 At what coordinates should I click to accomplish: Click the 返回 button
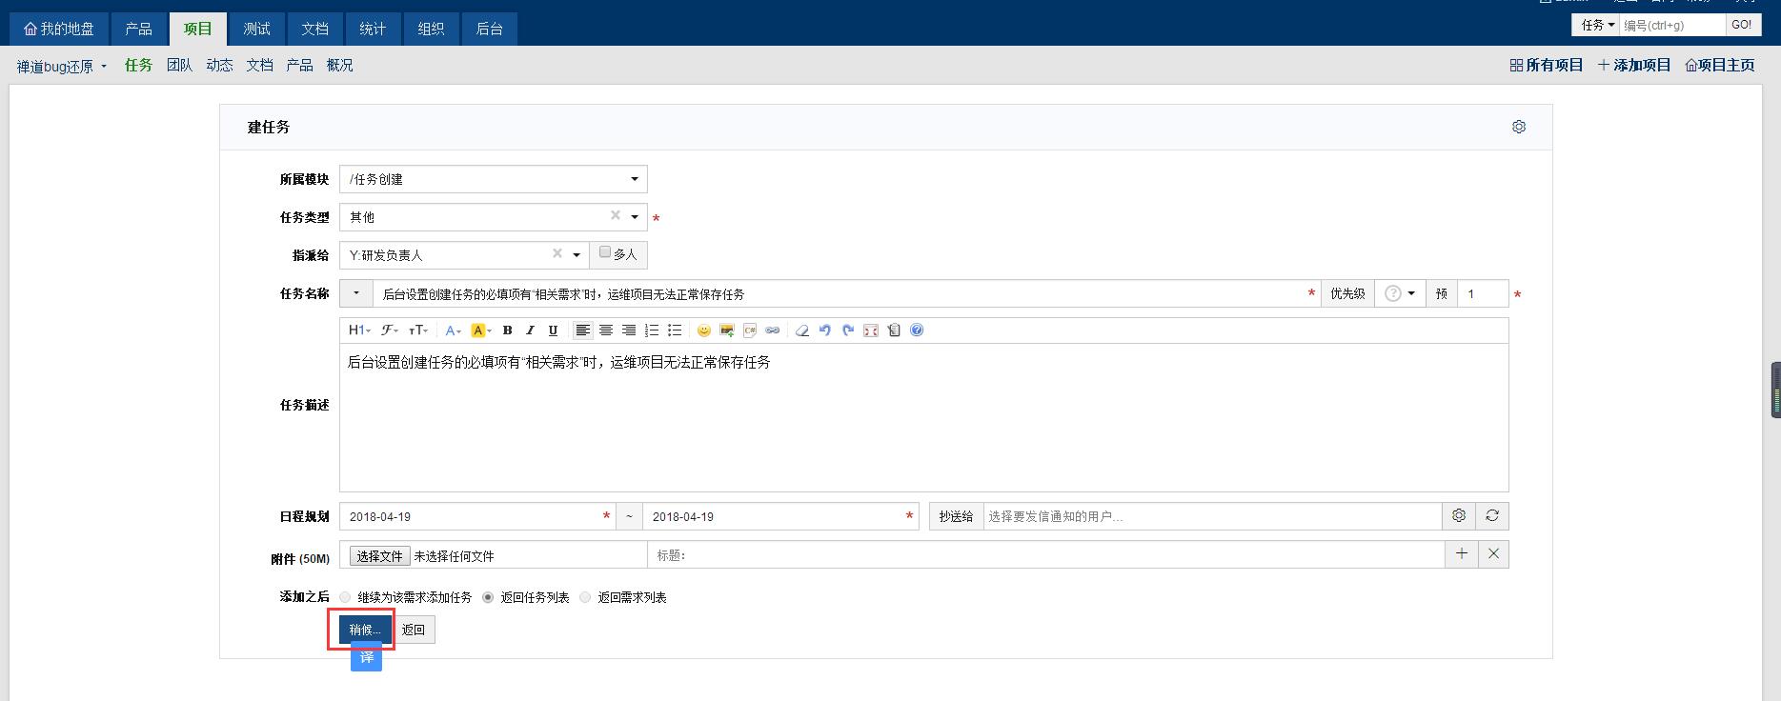point(414,630)
